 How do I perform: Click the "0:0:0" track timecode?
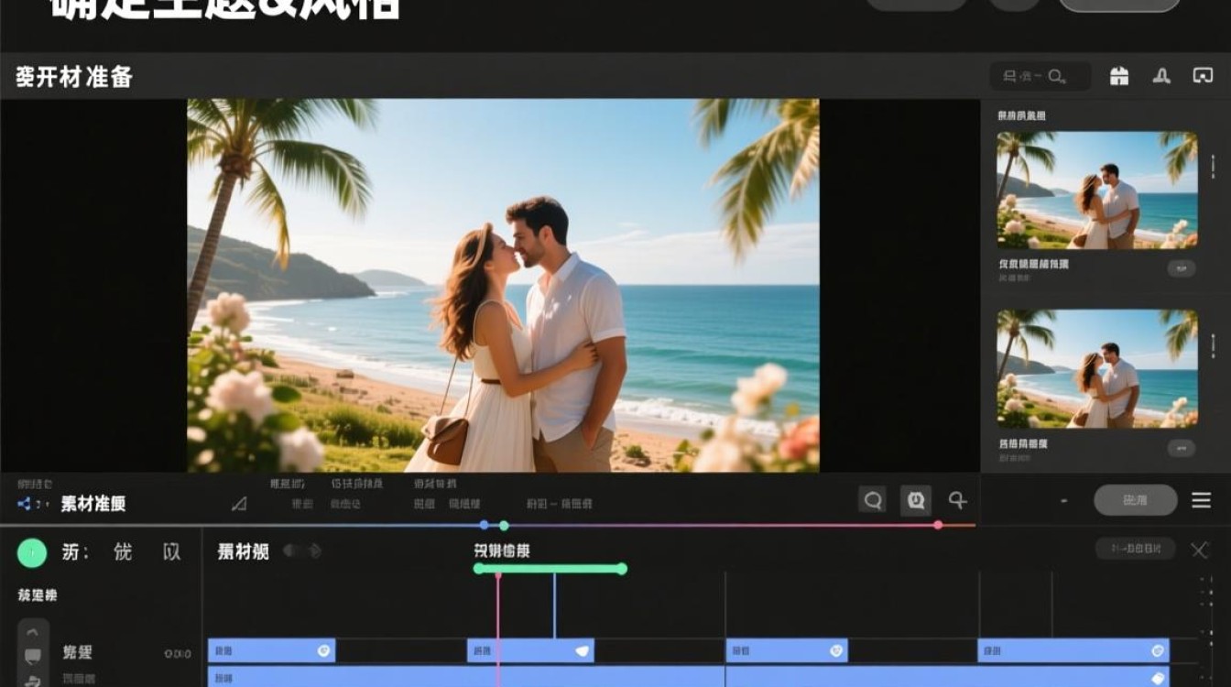178,653
